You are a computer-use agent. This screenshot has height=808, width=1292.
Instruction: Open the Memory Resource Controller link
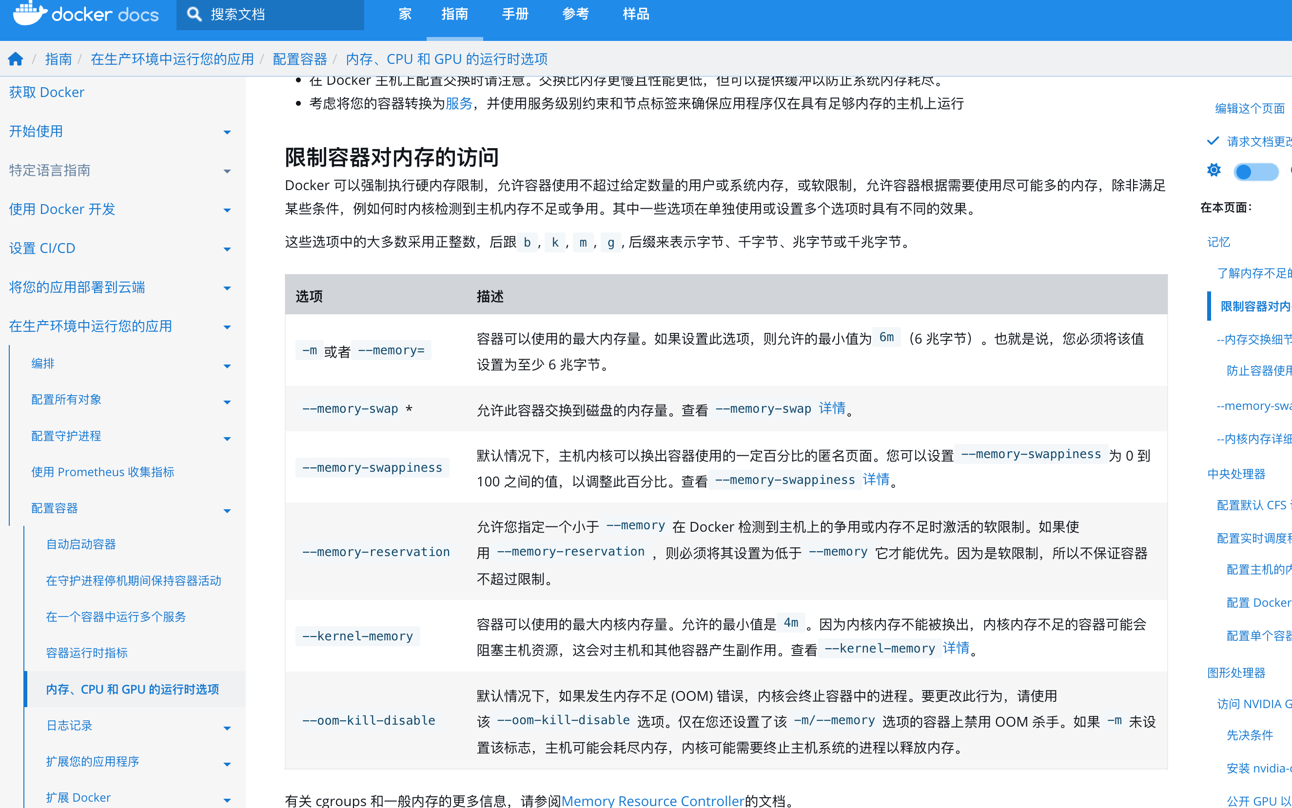(x=652, y=800)
